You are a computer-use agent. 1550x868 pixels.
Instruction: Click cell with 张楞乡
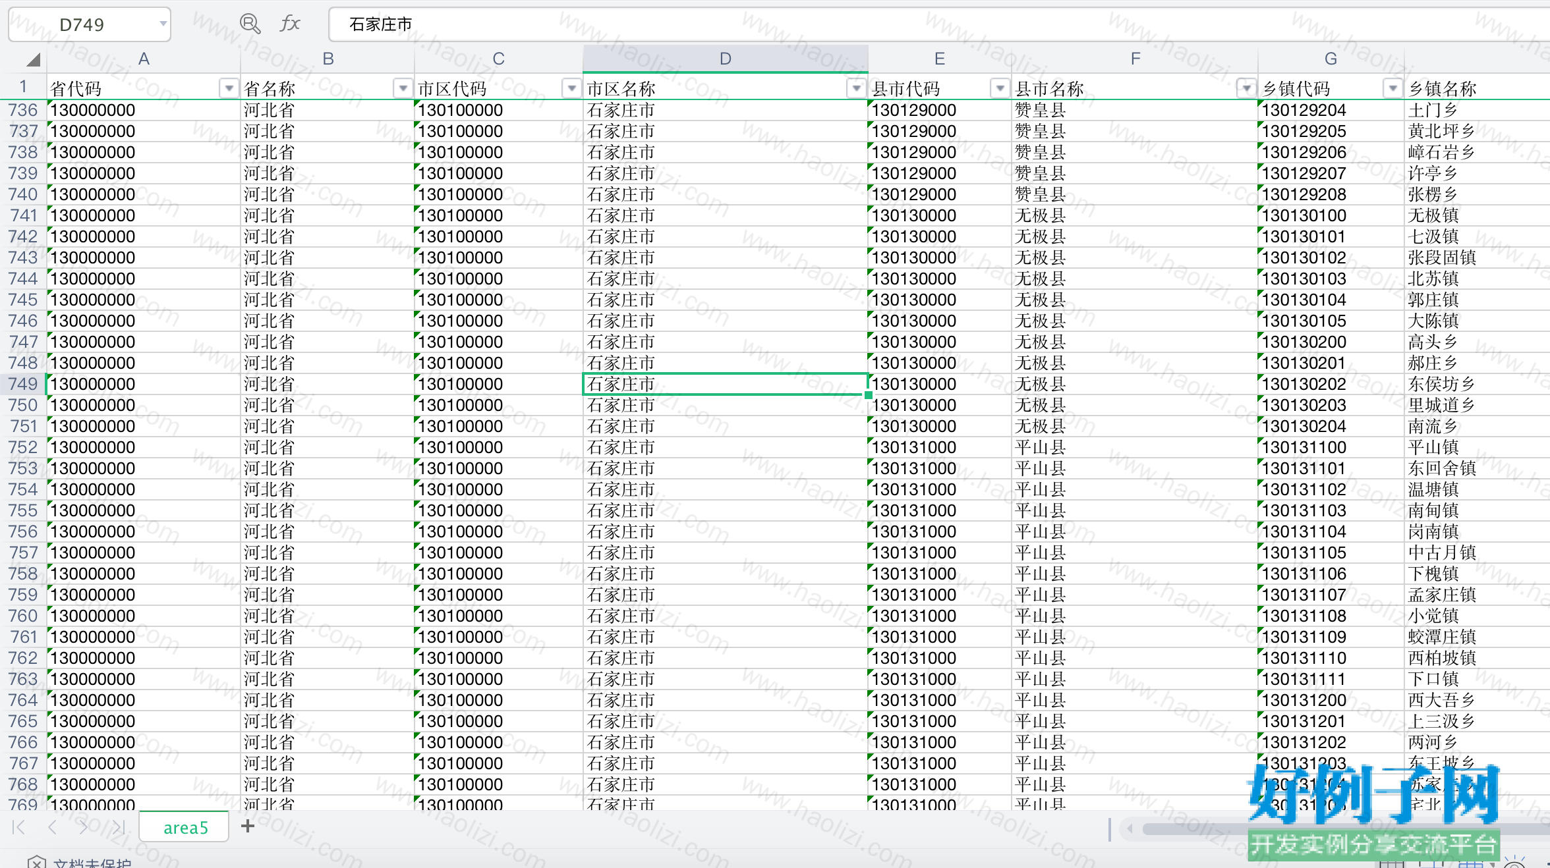[x=1477, y=194]
